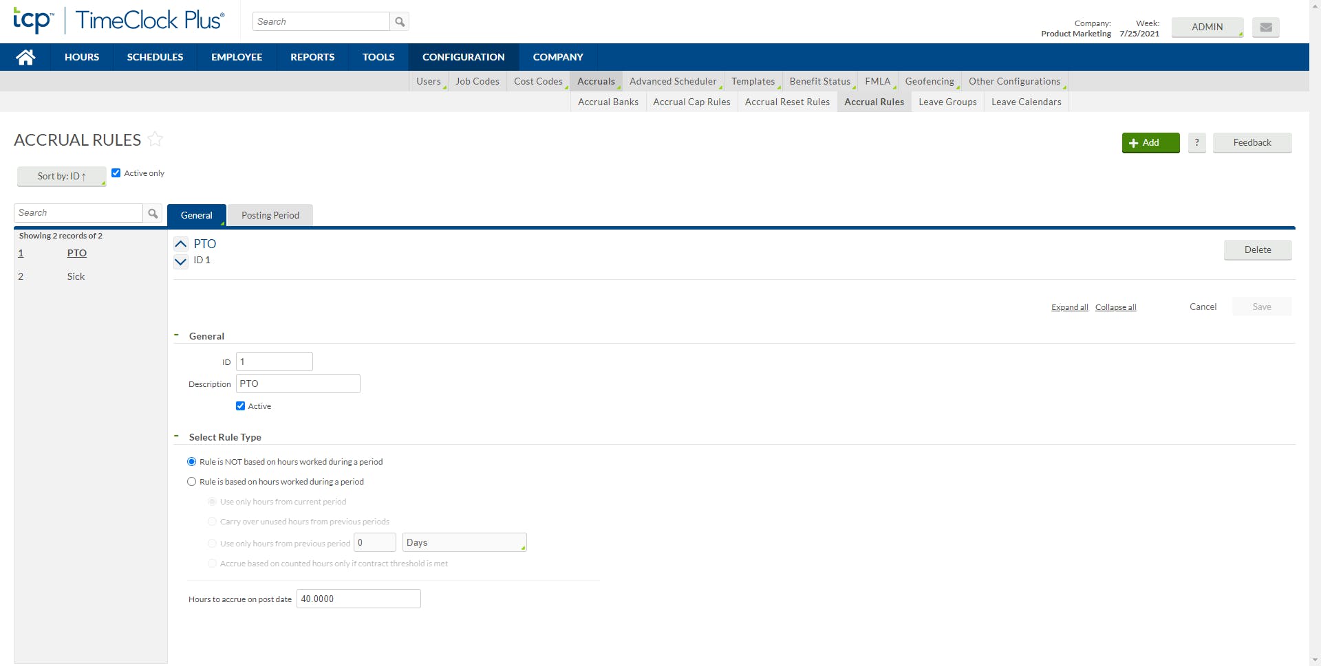Delete the PTO accrual rule
Viewport: 1321px width, 666px height.
tap(1258, 249)
